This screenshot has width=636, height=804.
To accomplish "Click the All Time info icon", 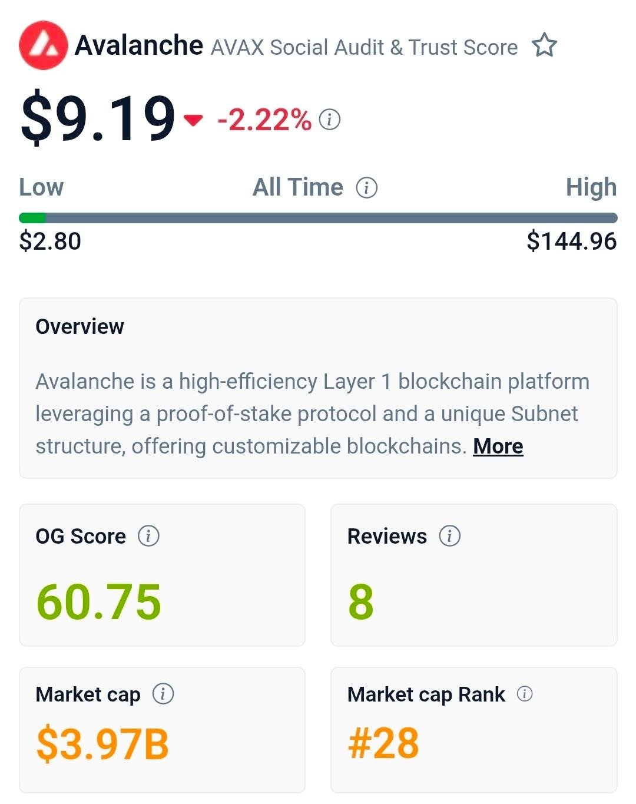I will point(367,188).
